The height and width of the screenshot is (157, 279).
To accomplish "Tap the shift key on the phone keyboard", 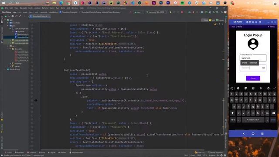I will pos(232,113).
